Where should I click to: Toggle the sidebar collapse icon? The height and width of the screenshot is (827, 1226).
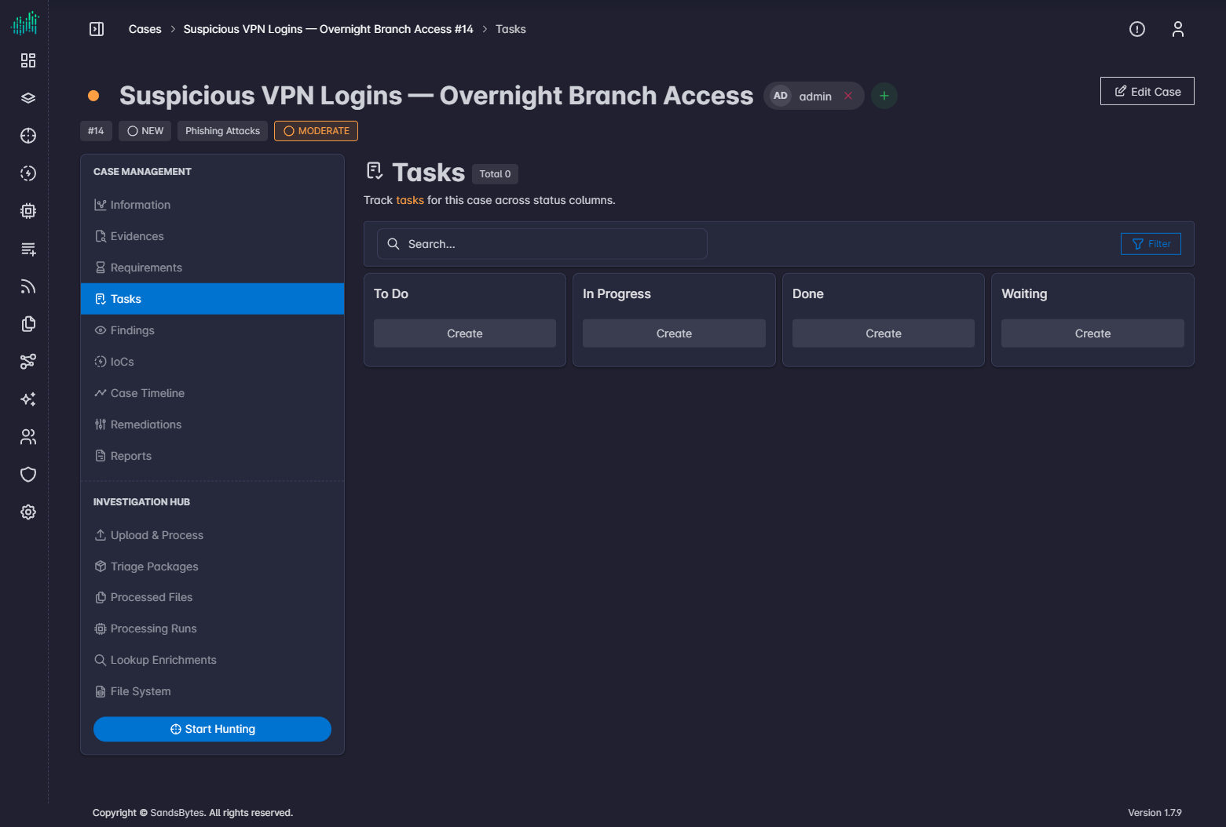click(x=97, y=29)
